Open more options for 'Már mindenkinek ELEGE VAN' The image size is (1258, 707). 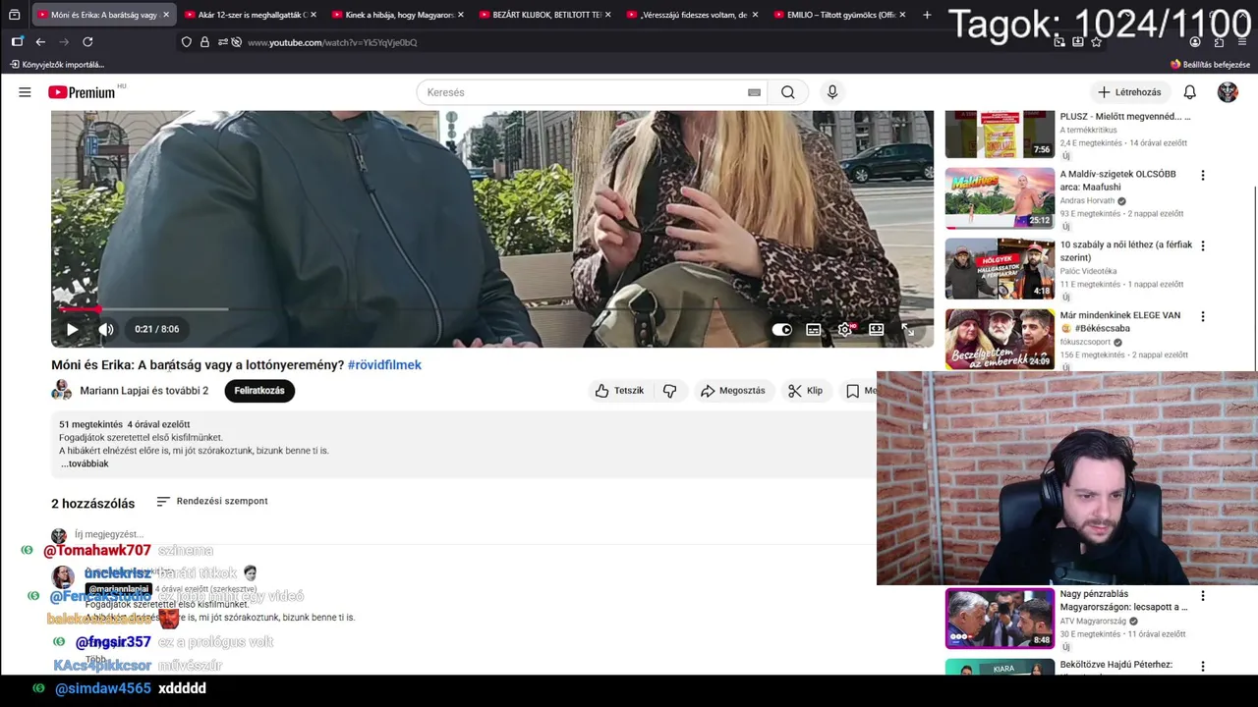pyautogui.click(x=1202, y=316)
